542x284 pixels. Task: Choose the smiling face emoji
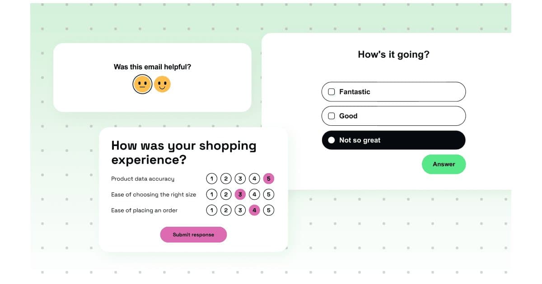[x=162, y=84]
